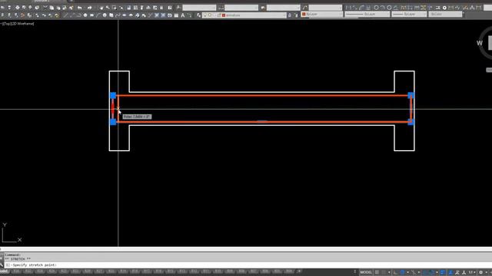Select the Center Mark dimension tool
This screenshot has height=276, width=492.
444,8
